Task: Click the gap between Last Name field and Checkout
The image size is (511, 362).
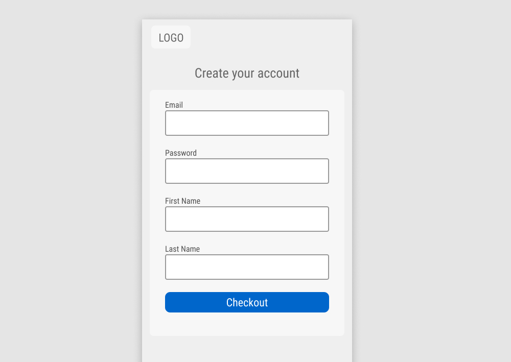Action: point(247,286)
